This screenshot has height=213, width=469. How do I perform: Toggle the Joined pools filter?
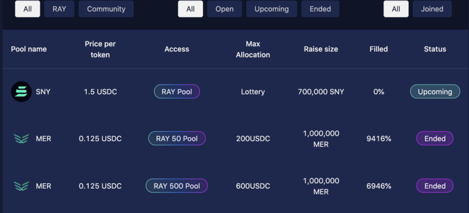tap(432, 9)
